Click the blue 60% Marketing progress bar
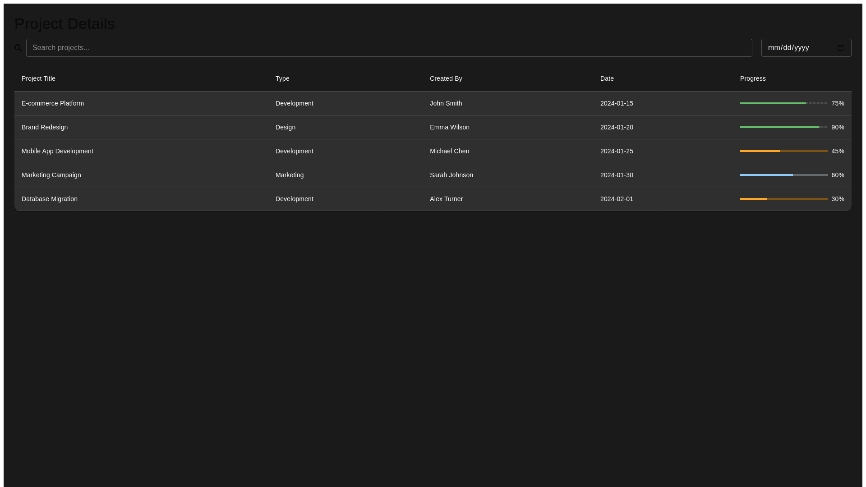This screenshot has width=866, height=487. [x=783, y=175]
